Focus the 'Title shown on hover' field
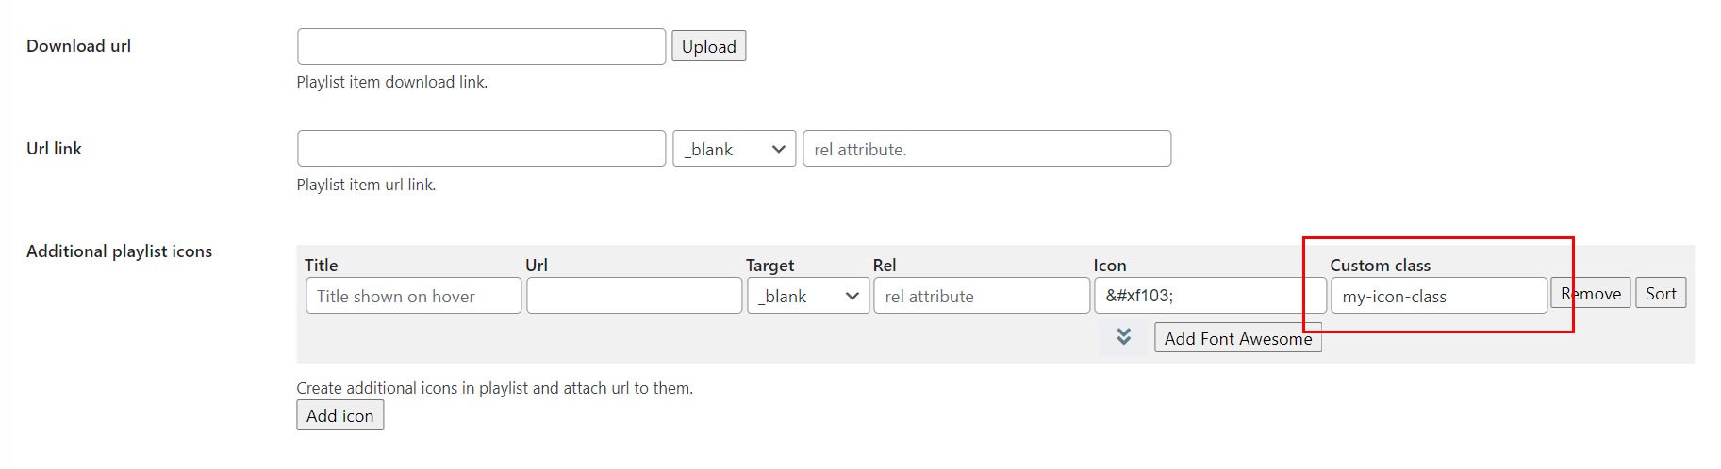The height and width of the screenshot is (469, 1721). point(413,296)
